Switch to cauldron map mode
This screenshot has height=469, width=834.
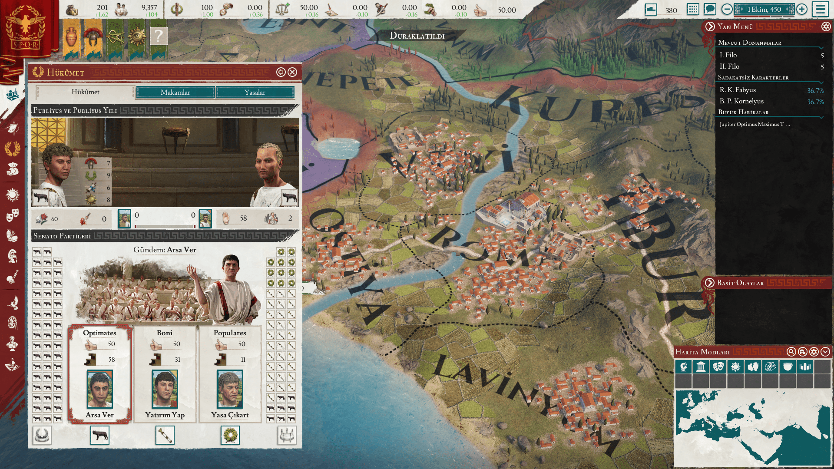click(x=788, y=367)
